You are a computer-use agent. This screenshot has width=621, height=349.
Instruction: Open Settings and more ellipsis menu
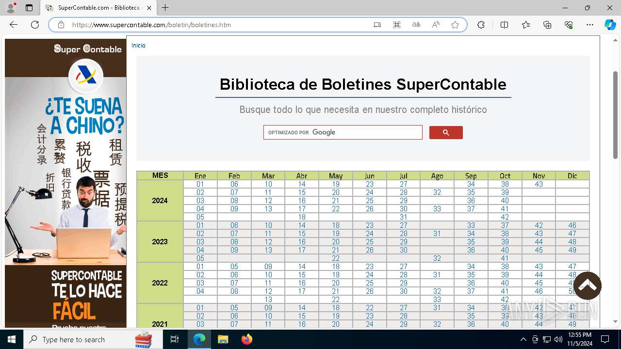tap(590, 25)
